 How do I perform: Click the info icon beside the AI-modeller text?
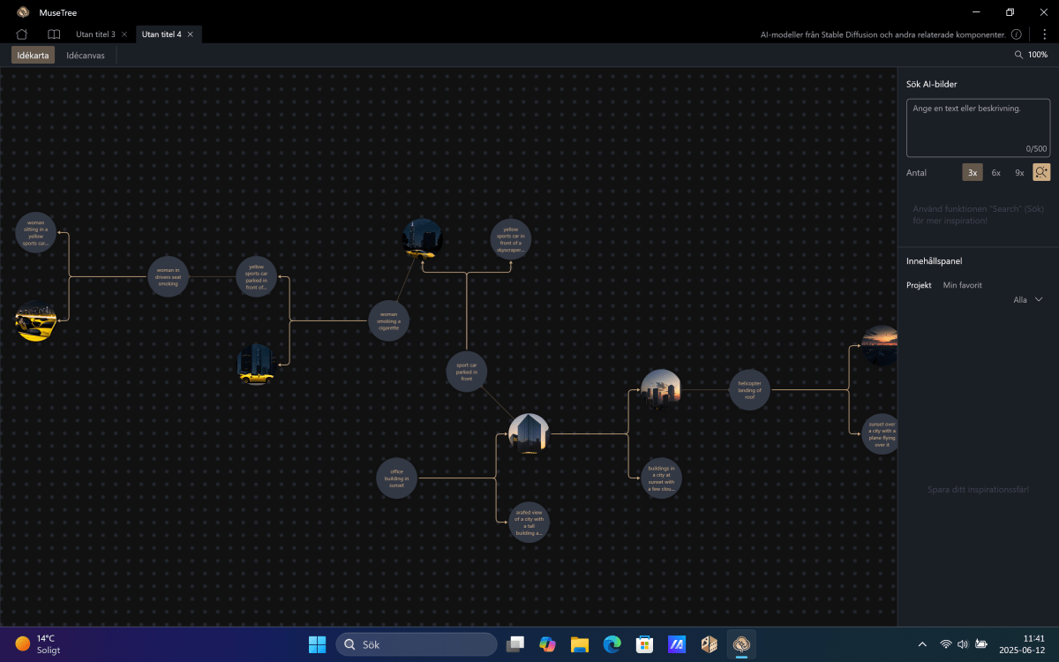1017,34
